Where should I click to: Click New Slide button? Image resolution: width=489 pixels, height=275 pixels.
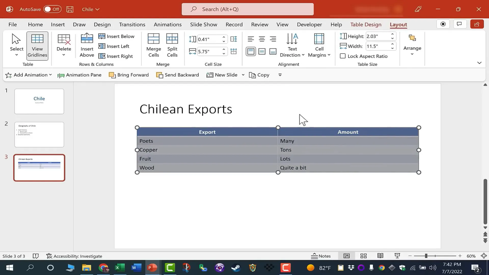pos(222,75)
